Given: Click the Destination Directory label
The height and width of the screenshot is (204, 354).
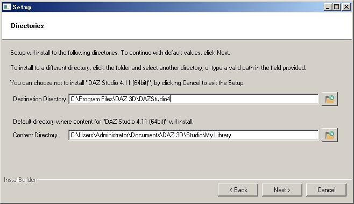Looking at the screenshot, I should 39,99.
